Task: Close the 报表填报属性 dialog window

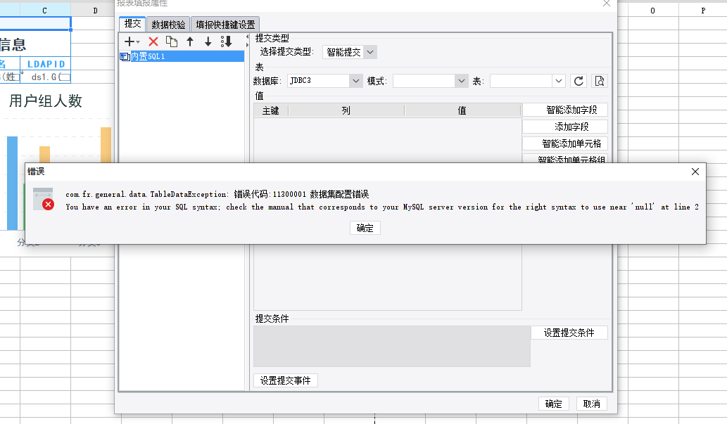Action: pos(607,4)
